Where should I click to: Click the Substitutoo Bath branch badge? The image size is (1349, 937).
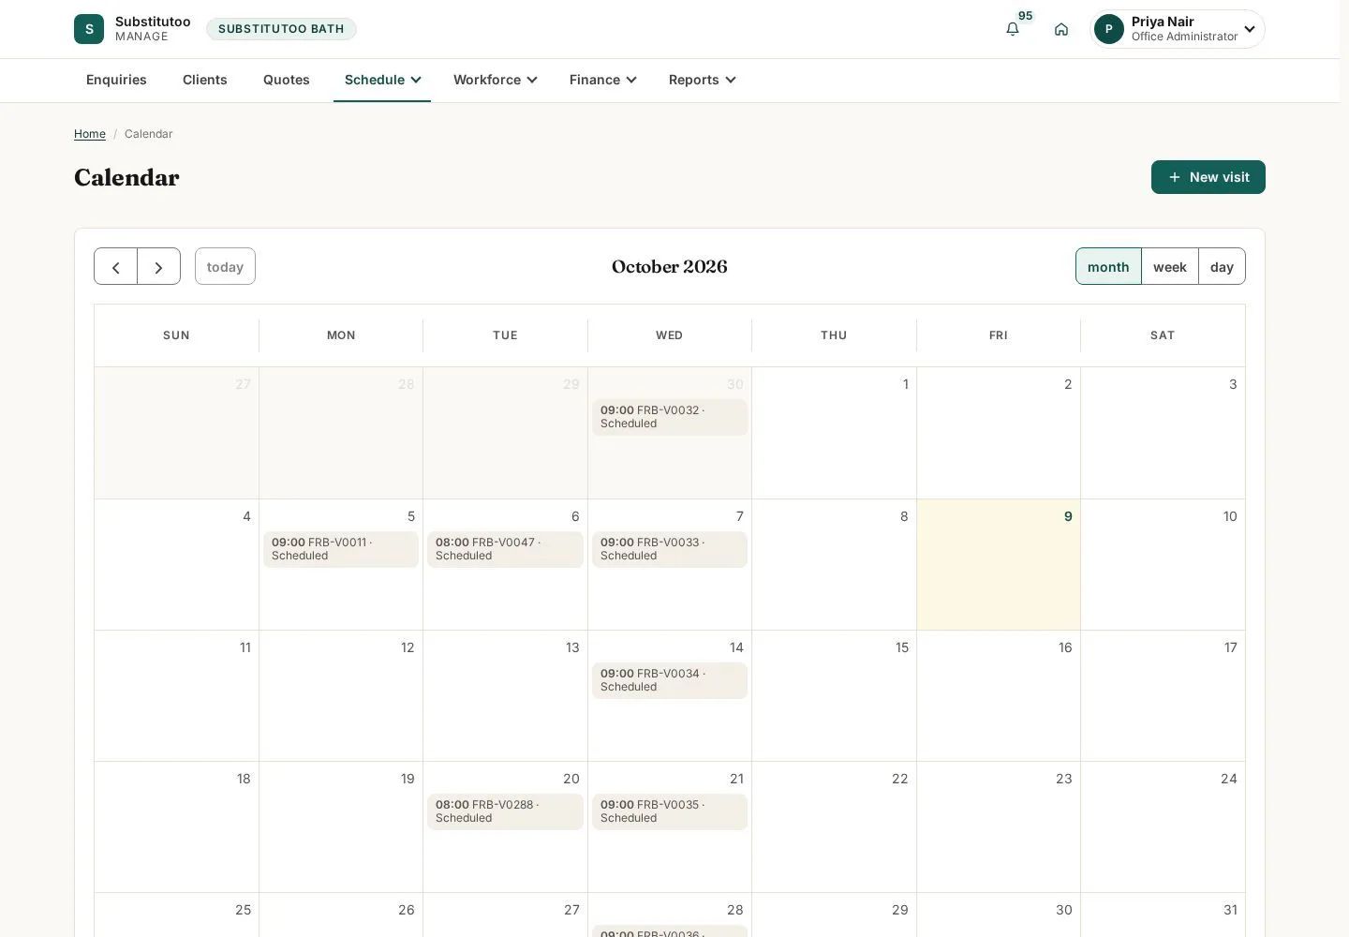(x=281, y=29)
